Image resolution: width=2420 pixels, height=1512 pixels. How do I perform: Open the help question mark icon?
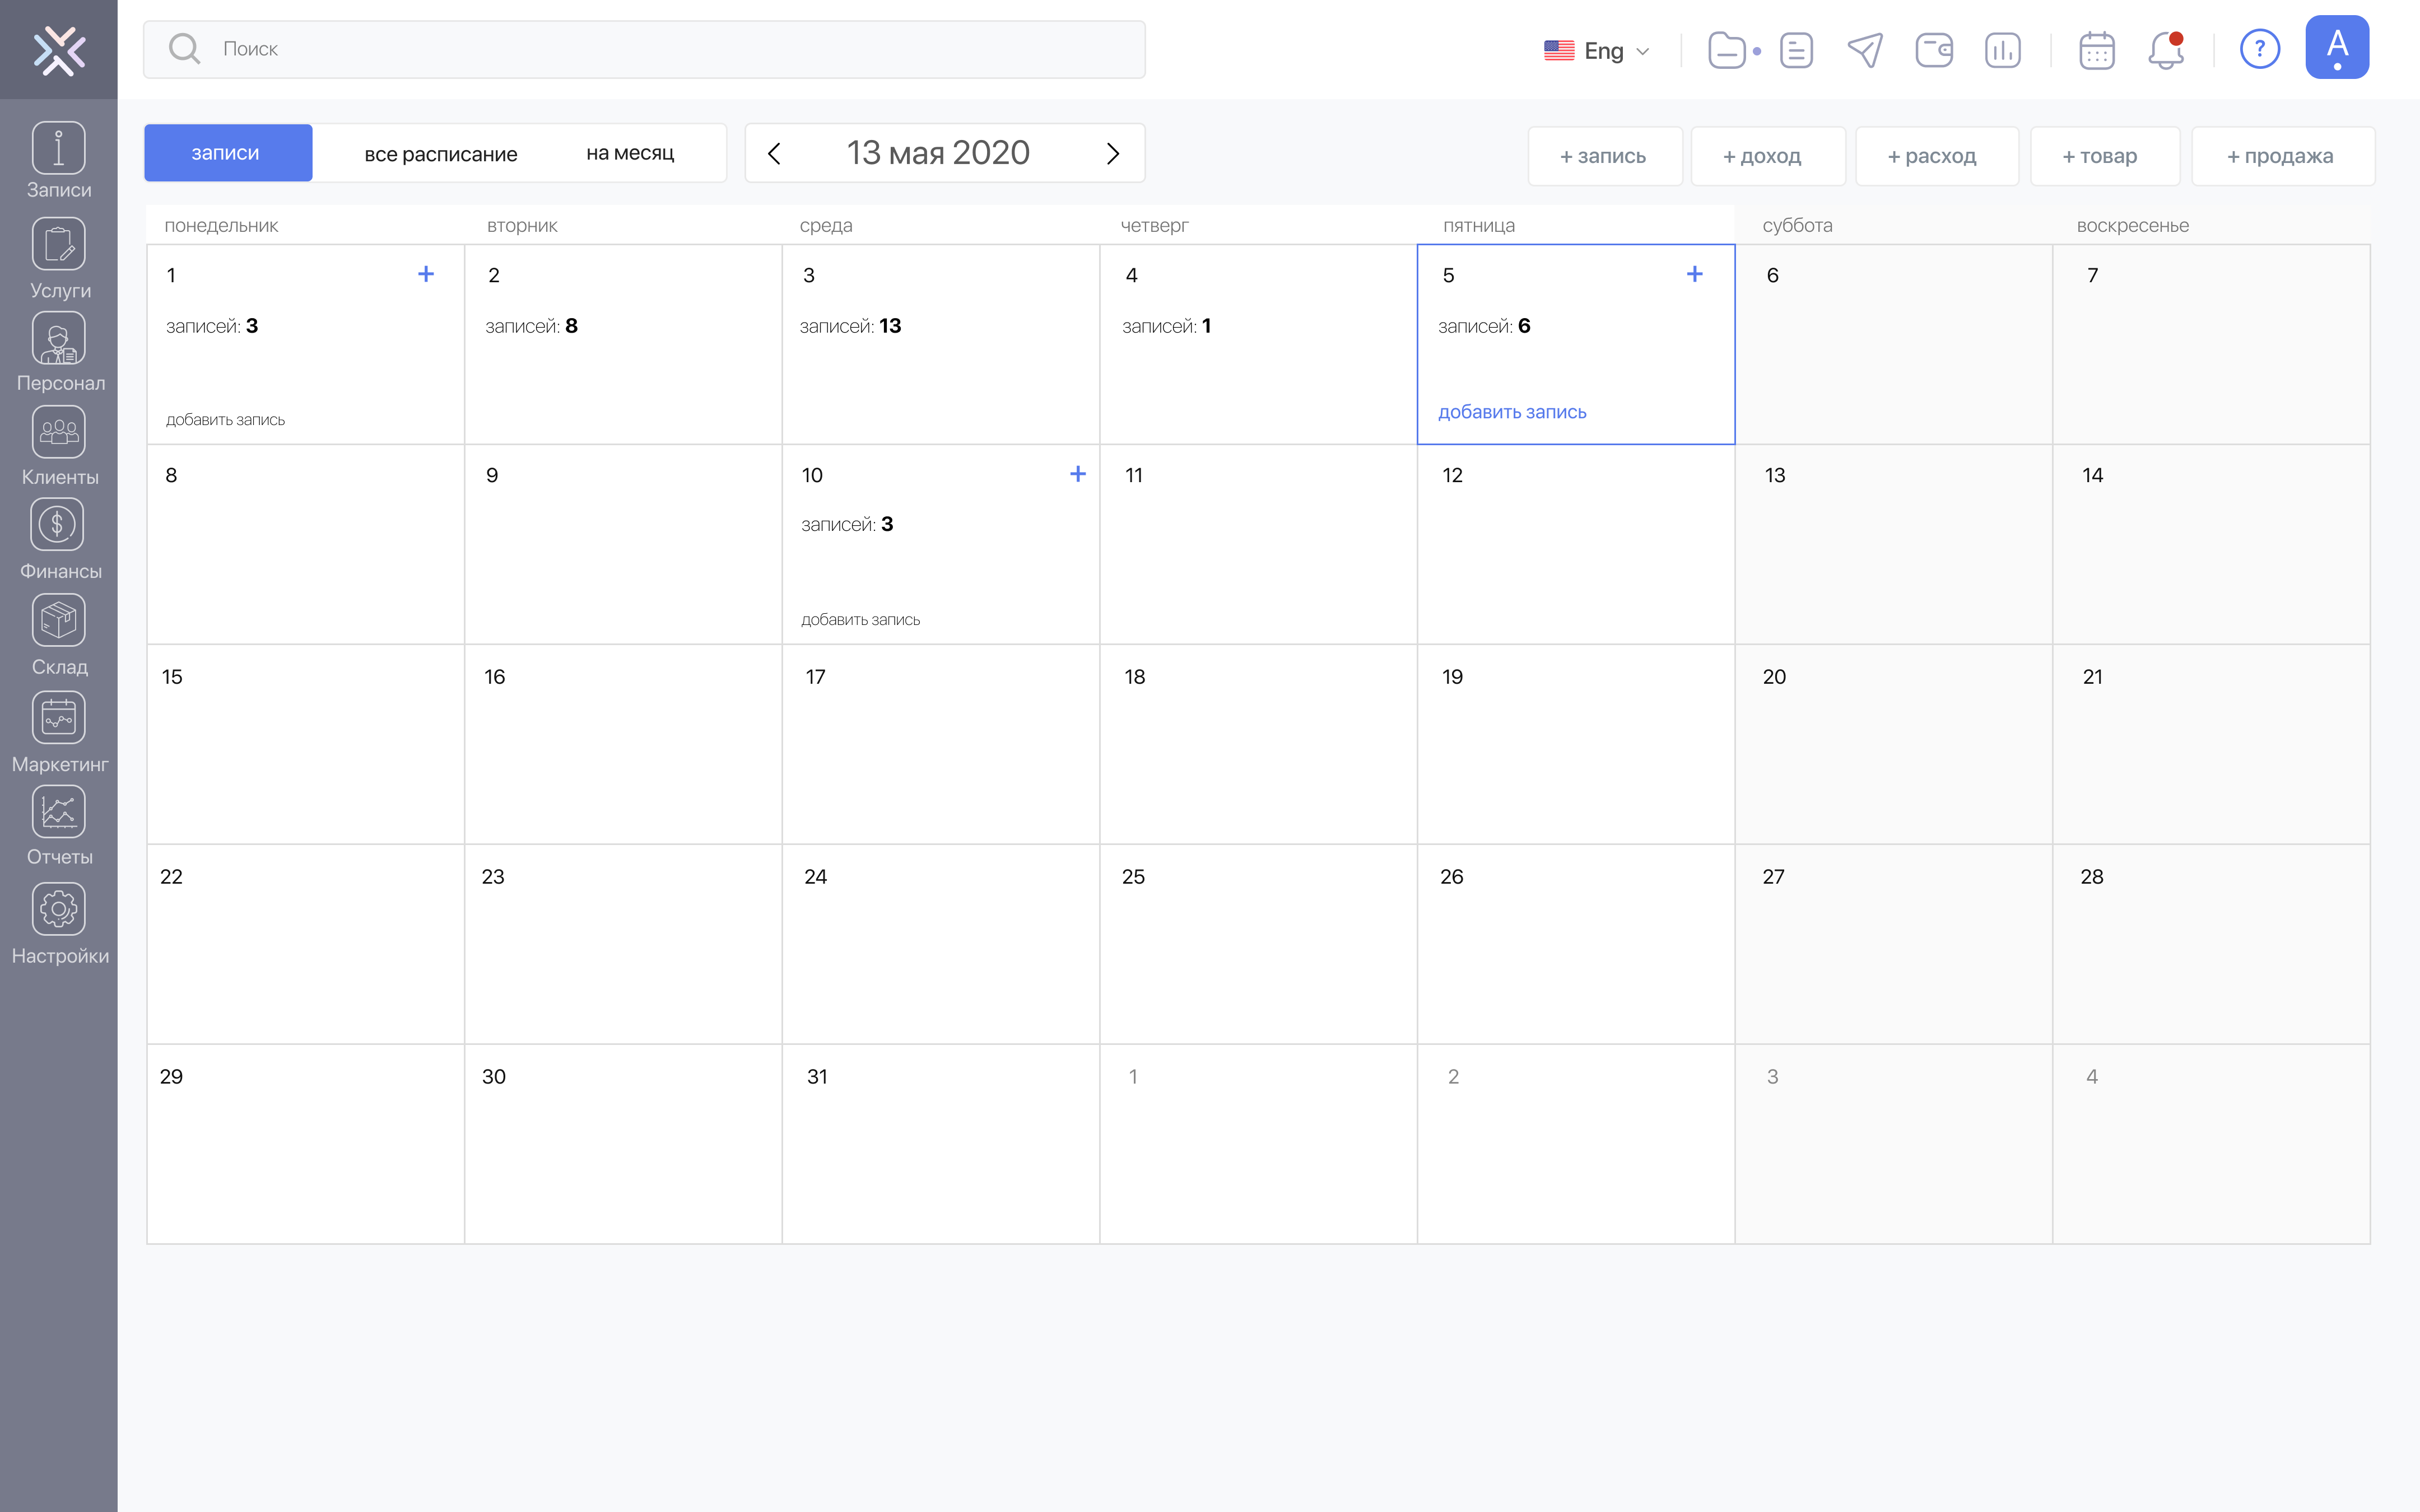coord(2260,49)
